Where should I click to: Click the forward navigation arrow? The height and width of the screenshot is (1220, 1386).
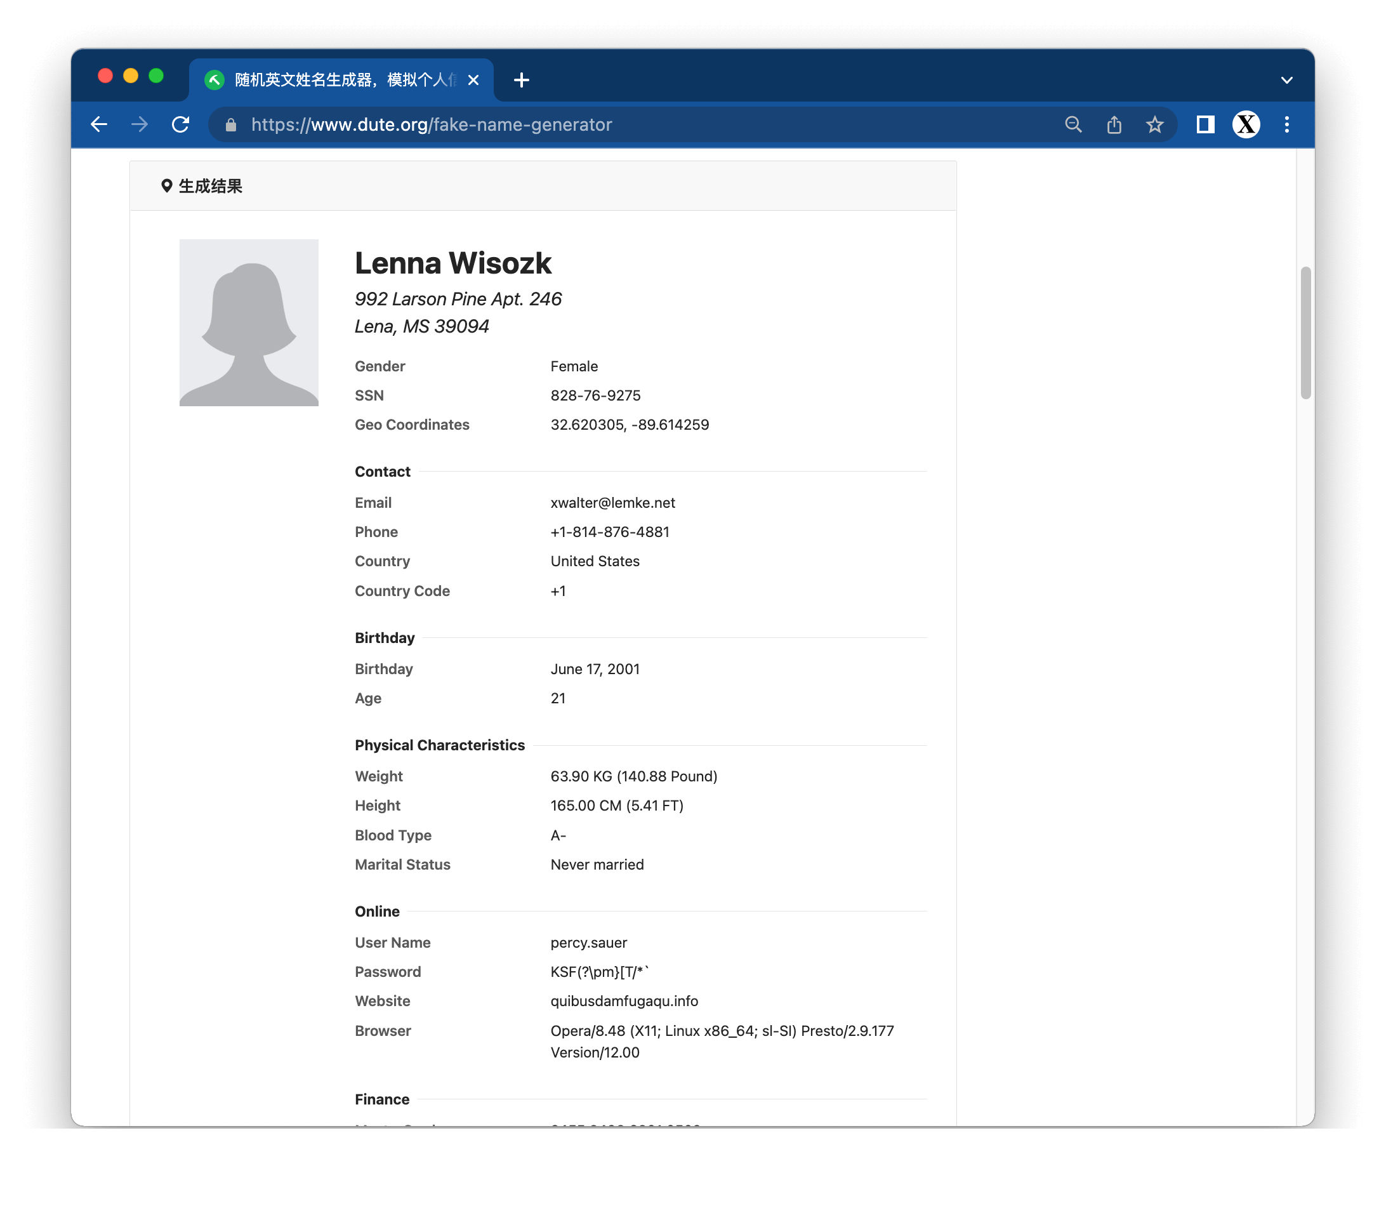click(x=140, y=124)
